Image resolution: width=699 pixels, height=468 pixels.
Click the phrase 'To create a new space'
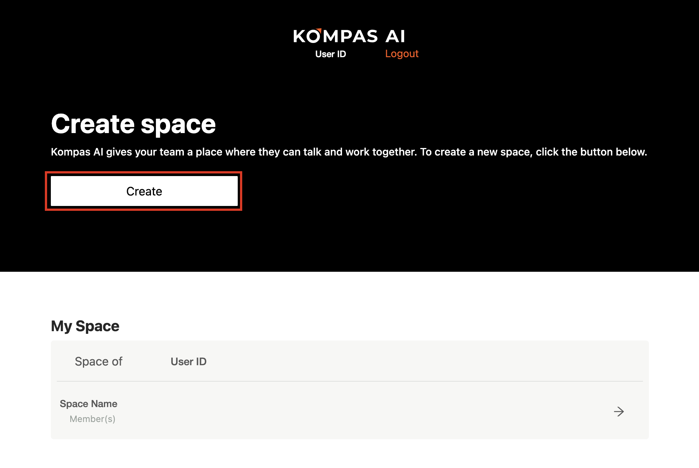[475, 152]
